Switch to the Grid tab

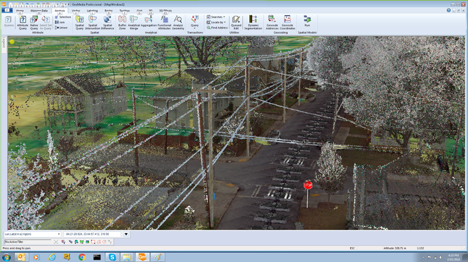pos(139,11)
